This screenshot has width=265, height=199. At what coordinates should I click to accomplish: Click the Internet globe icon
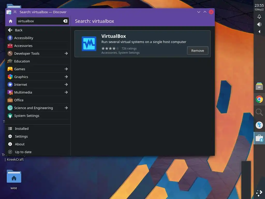pyautogui.click(x=10, y=84)
